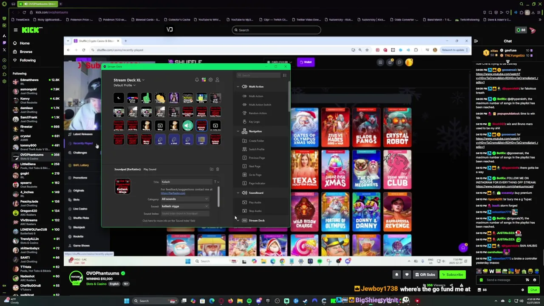Search the Stream Deck actions list

(259, 75)
